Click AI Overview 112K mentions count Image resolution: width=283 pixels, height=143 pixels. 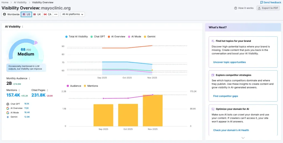(27, 108)
